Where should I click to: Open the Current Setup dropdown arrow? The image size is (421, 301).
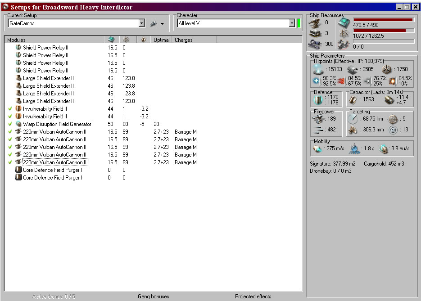[x=141, y=23]
